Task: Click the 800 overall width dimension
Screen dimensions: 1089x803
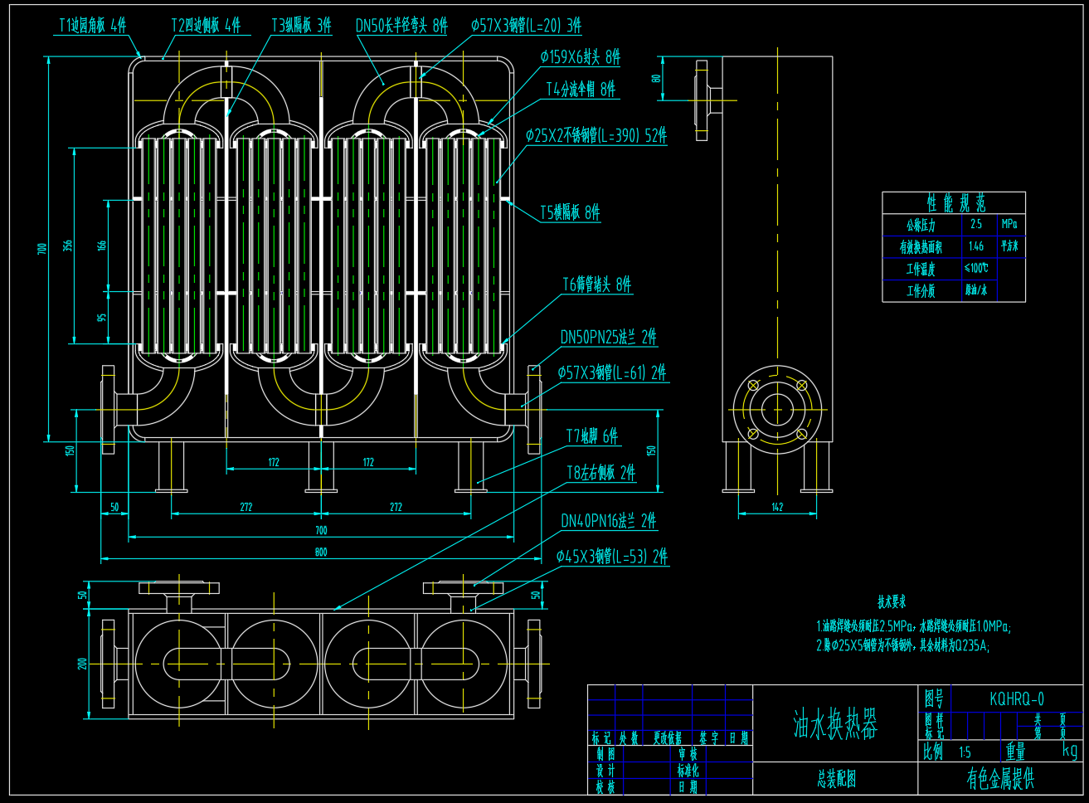Action: [x=321, y=552]
